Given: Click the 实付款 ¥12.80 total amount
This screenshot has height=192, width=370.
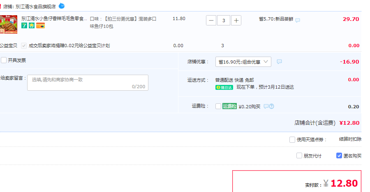Looking at the screenshot, I should point(340,183).
